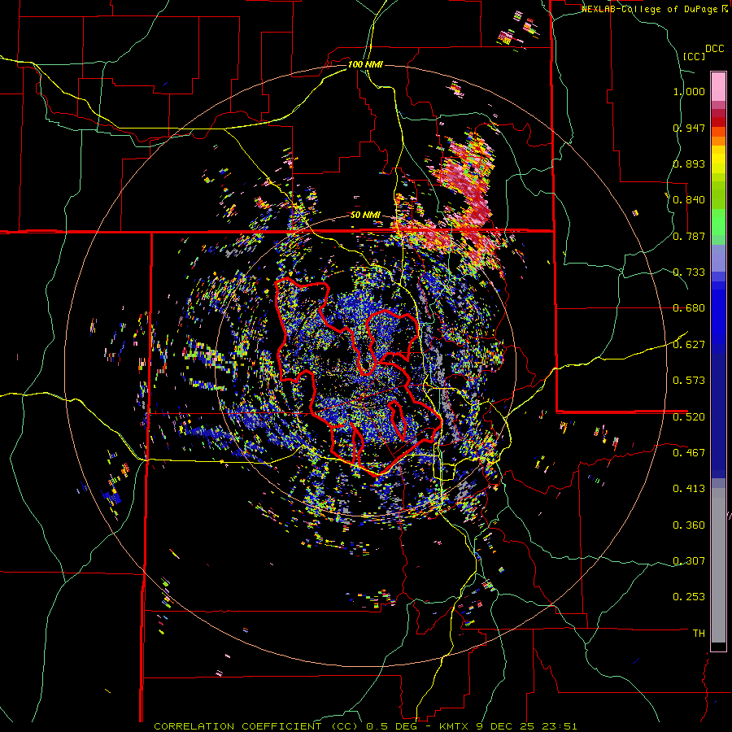Click the DCC product label
The width and height of the screenshot is (732, 732).
click(x=715, y=49)
